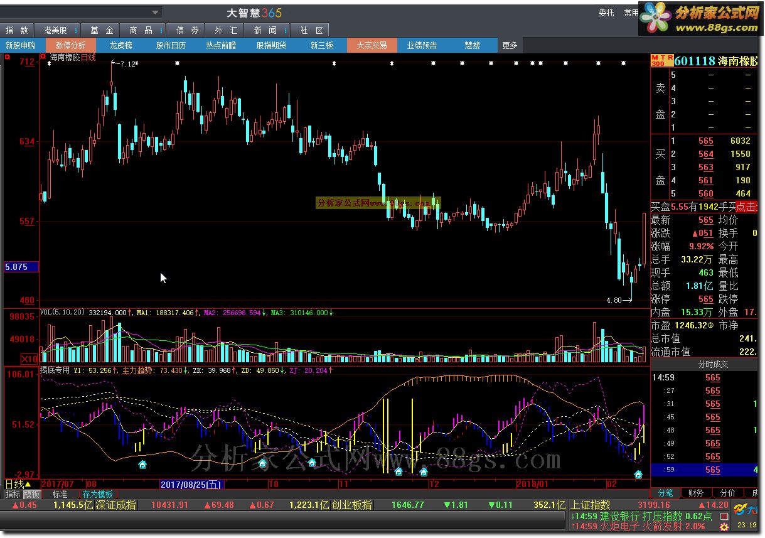Image resolution: width=765 pixels, height=538 pixels.
Task: Select the highlighted :59 trade row
Action: 705,470
